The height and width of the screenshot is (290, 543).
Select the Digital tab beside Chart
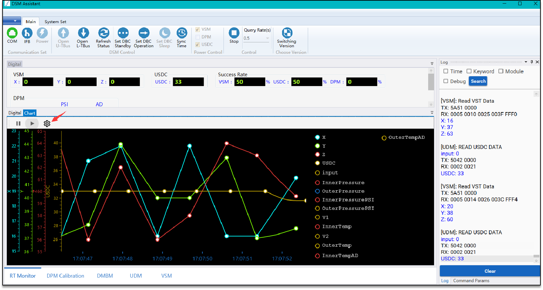click(x=15, y=113)
